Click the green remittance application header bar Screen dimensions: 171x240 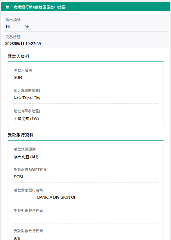click(85, 7)
